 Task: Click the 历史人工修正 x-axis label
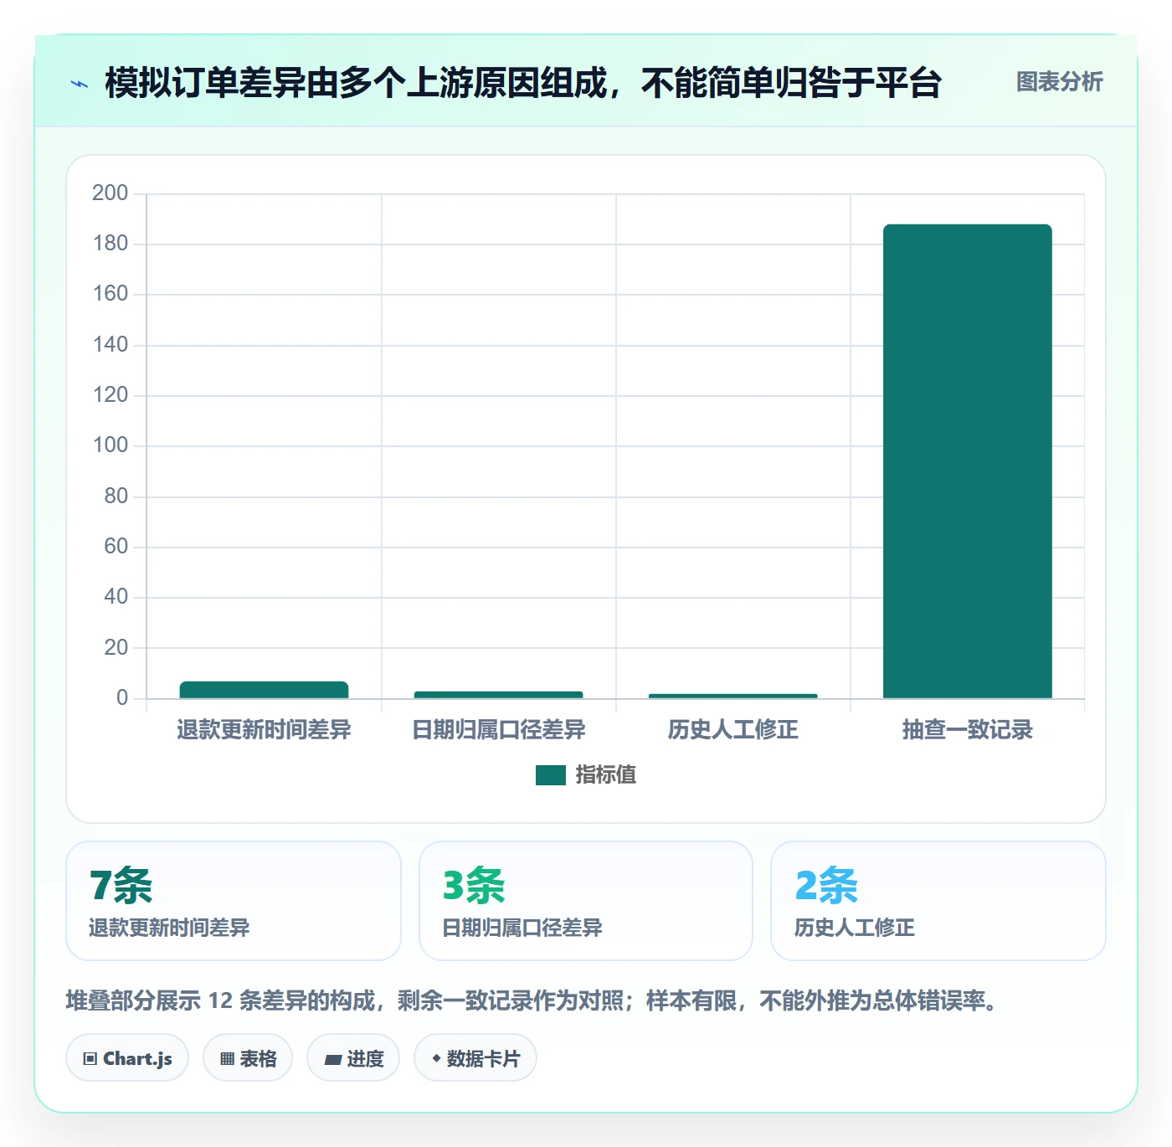pos(732,730)
